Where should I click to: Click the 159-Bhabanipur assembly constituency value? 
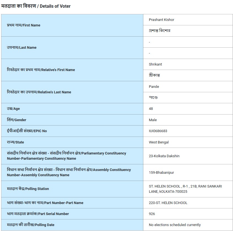click(161, 173)
